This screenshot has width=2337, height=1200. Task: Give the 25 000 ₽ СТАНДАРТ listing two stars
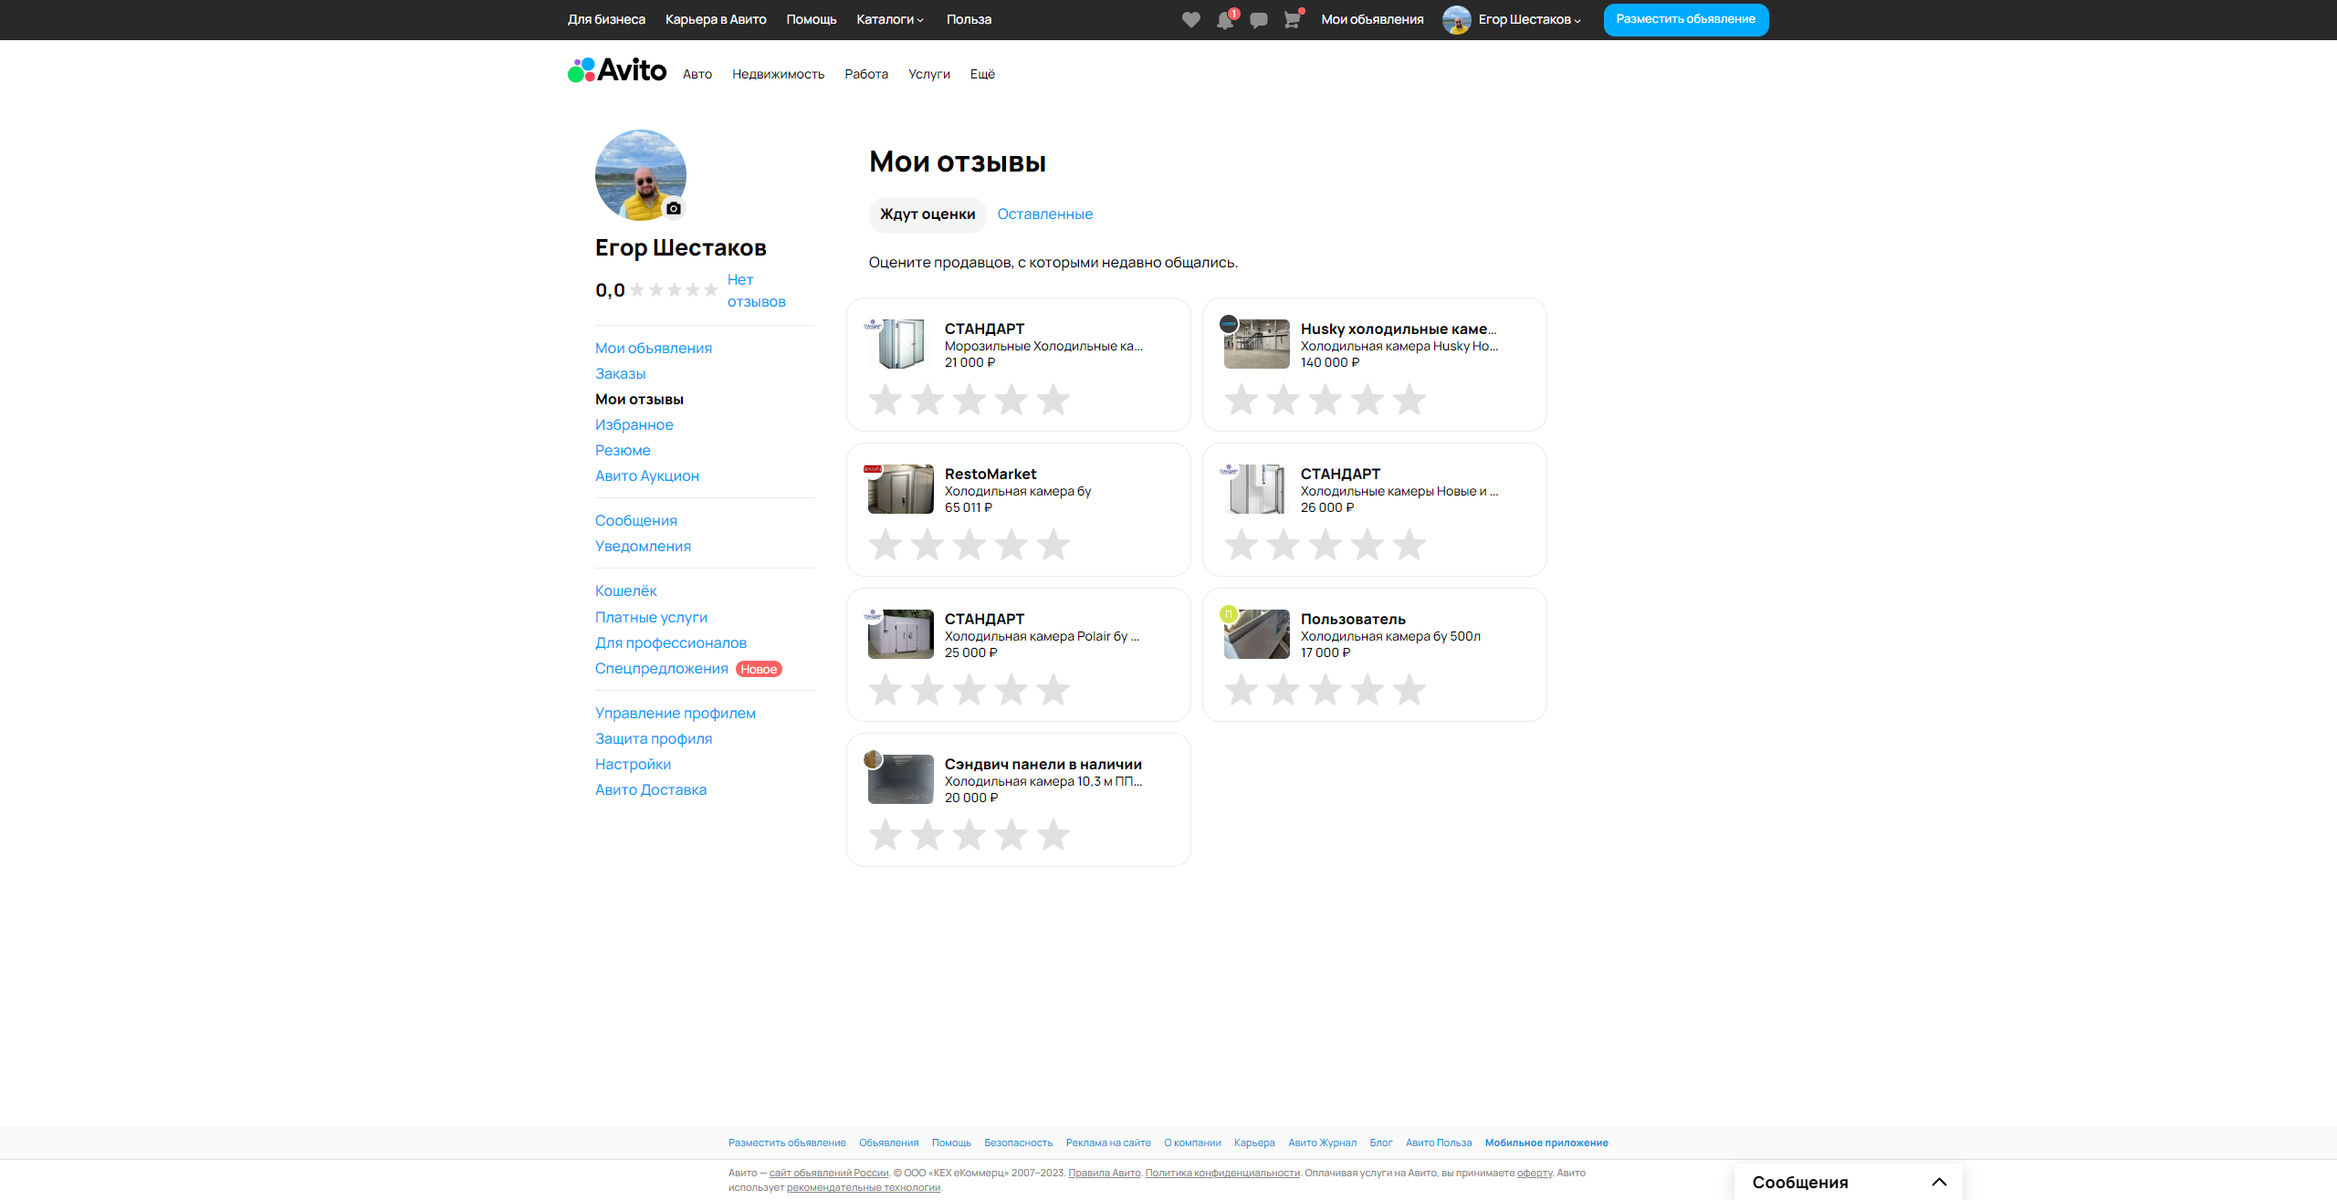[927, 690]
